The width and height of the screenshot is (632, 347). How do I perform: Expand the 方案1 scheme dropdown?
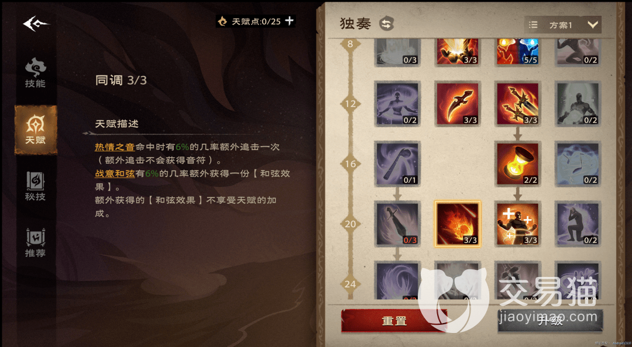click(563, 25)
